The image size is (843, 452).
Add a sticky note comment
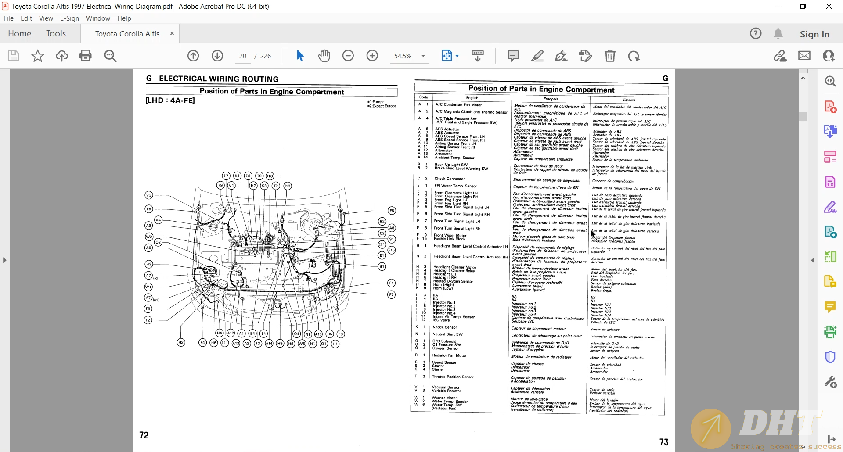click(513, 56)
